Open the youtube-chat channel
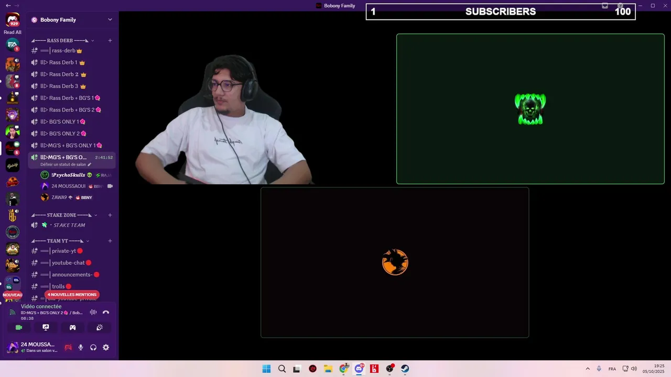The height and width of the screenshot is (377, 671). coord(72,263)
